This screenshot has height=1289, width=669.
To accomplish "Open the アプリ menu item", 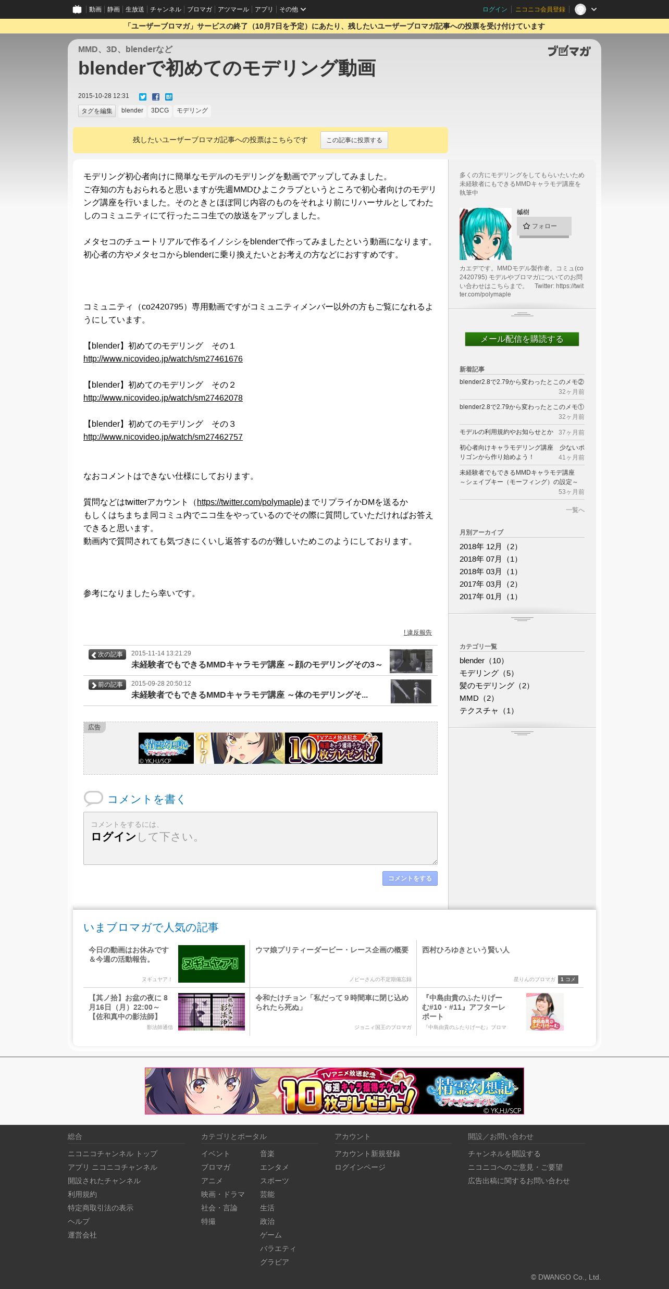I will (x=264, y=9).
